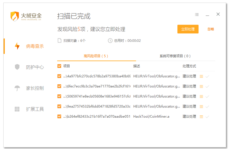Image resolution: width=230 pixels, height=149 pixels.
Task: Open the 扩展工具 grid icon
Action: coord(17,109)
